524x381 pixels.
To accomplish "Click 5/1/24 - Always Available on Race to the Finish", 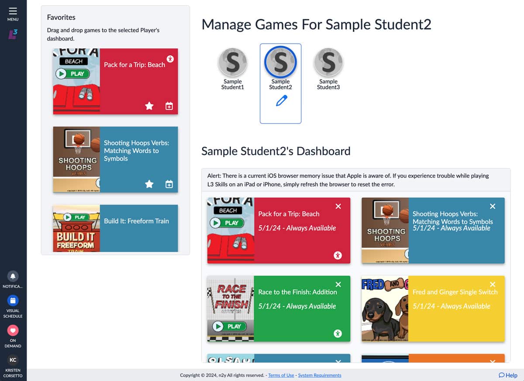I will (x=297, y=306).
